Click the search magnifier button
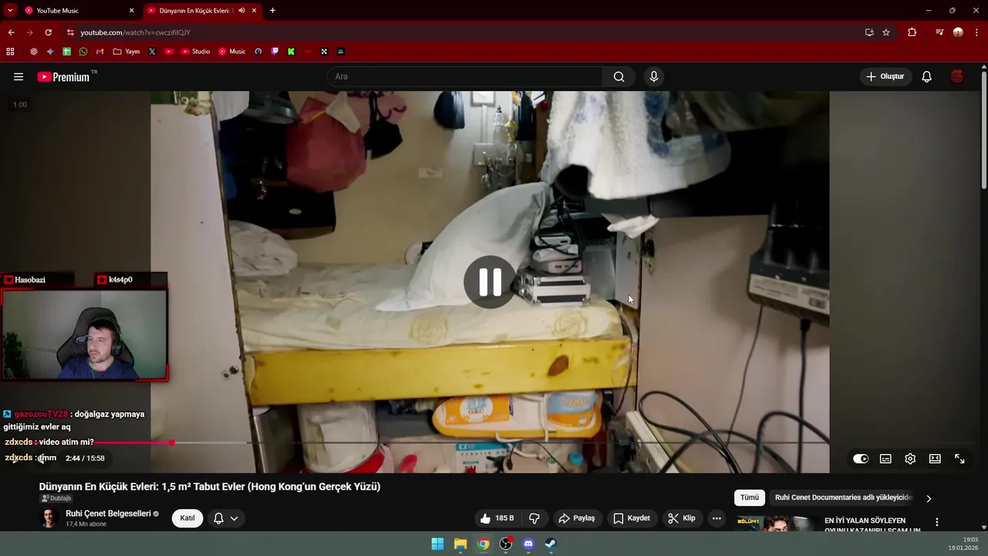 (619, 76)
